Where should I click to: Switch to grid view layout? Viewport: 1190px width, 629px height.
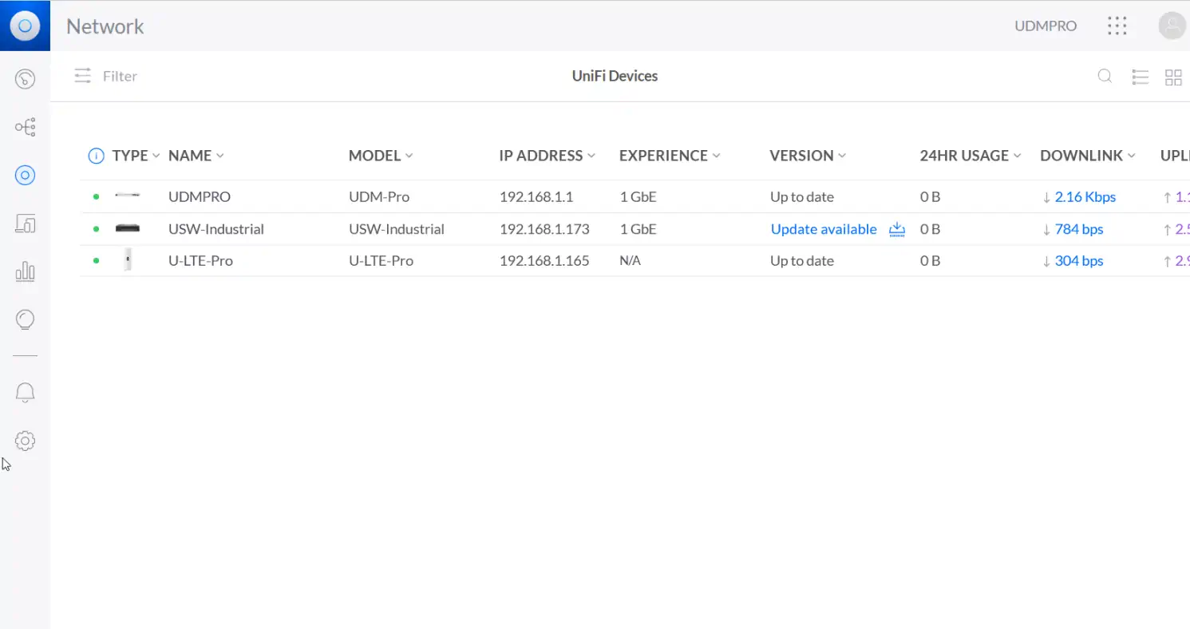[x=1173, y=77]
